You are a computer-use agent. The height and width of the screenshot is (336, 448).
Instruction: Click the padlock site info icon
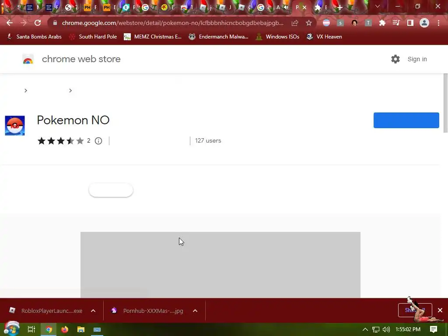[x=55, y=23]
